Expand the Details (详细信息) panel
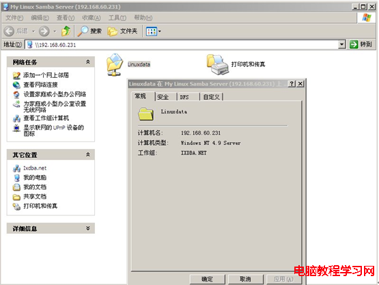The width and height of the screenshot is (379, 285). pyautogui.click(x=88, y=228)
